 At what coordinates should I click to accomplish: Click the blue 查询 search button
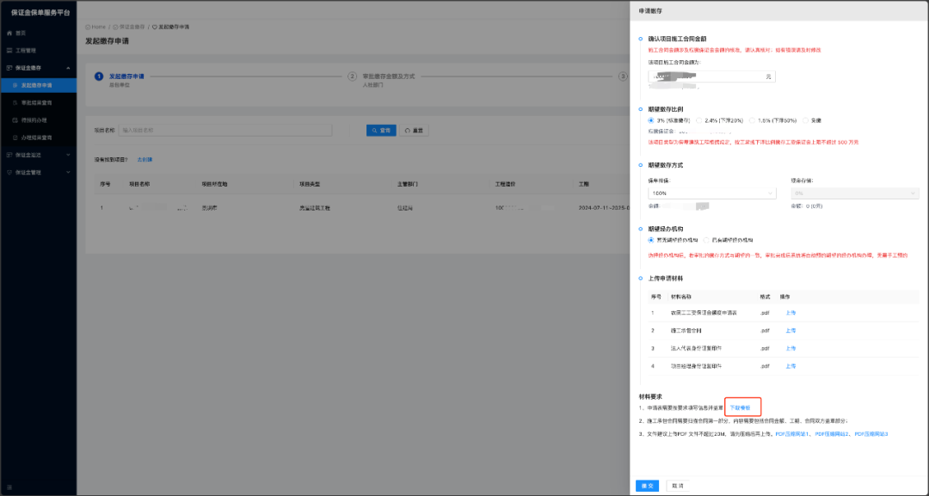coord(381,130)
